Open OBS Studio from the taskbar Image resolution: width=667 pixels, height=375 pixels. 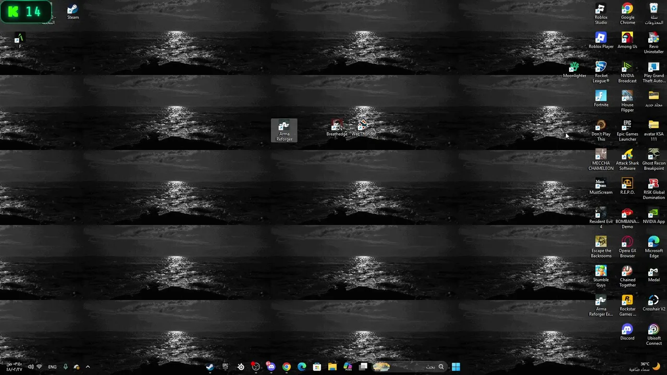point(256,367)
